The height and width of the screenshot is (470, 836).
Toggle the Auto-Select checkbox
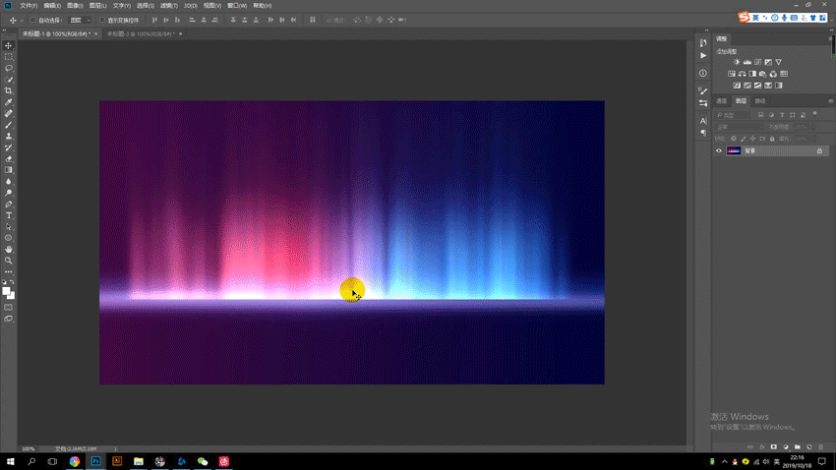click(x=33, y=21)
